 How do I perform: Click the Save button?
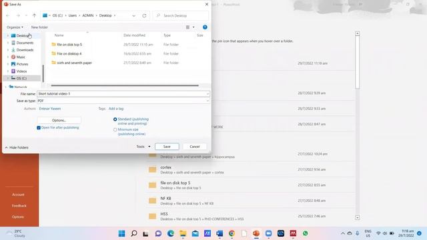167,147
